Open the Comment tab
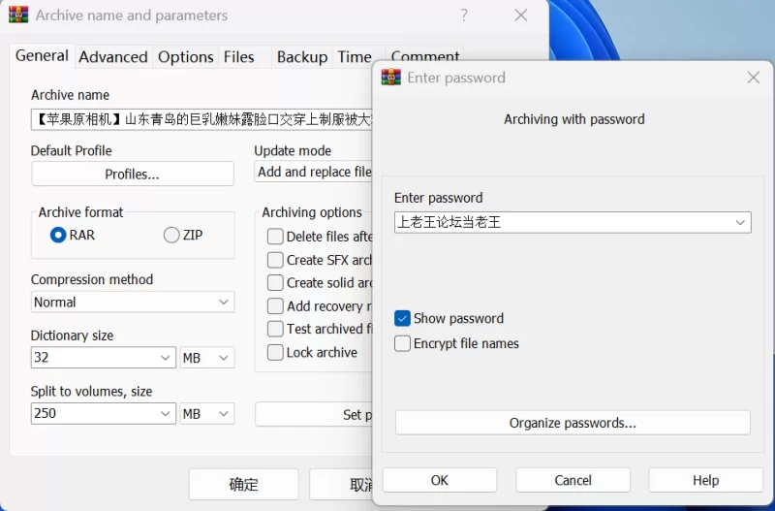775x511 pixels. 425,56
